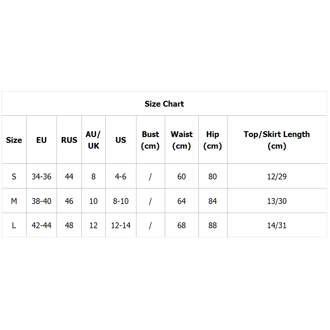Select the 12/29 length cell
The width and height of the screenshot is (330, 330).
pos(277,176)
